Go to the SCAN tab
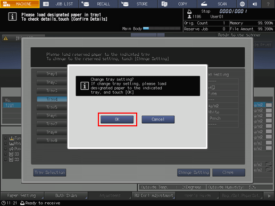 click(x=216, y=4)
